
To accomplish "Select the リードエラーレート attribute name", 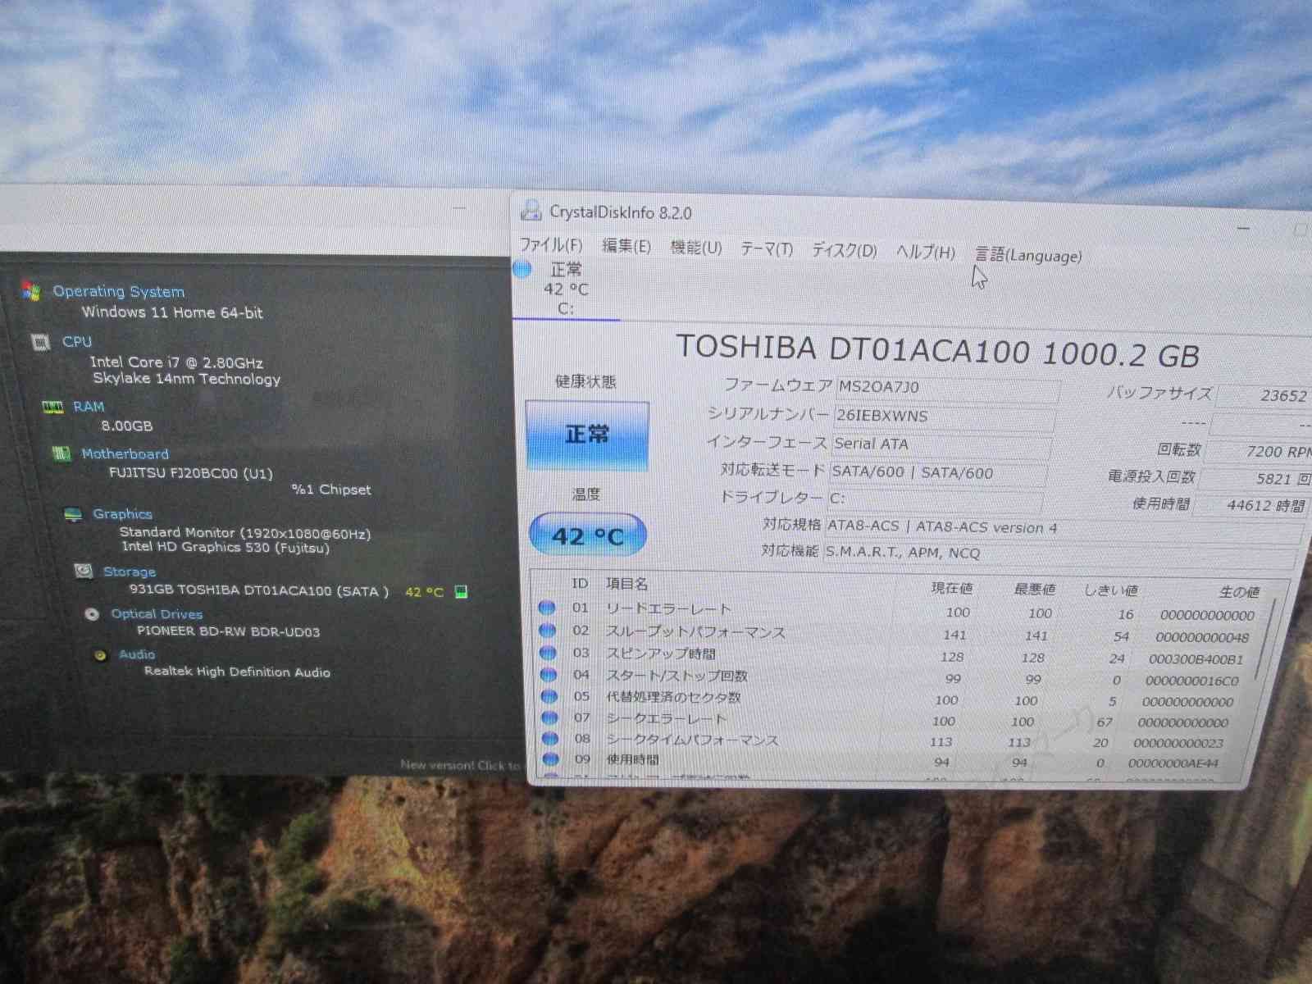I will [667, 609].
